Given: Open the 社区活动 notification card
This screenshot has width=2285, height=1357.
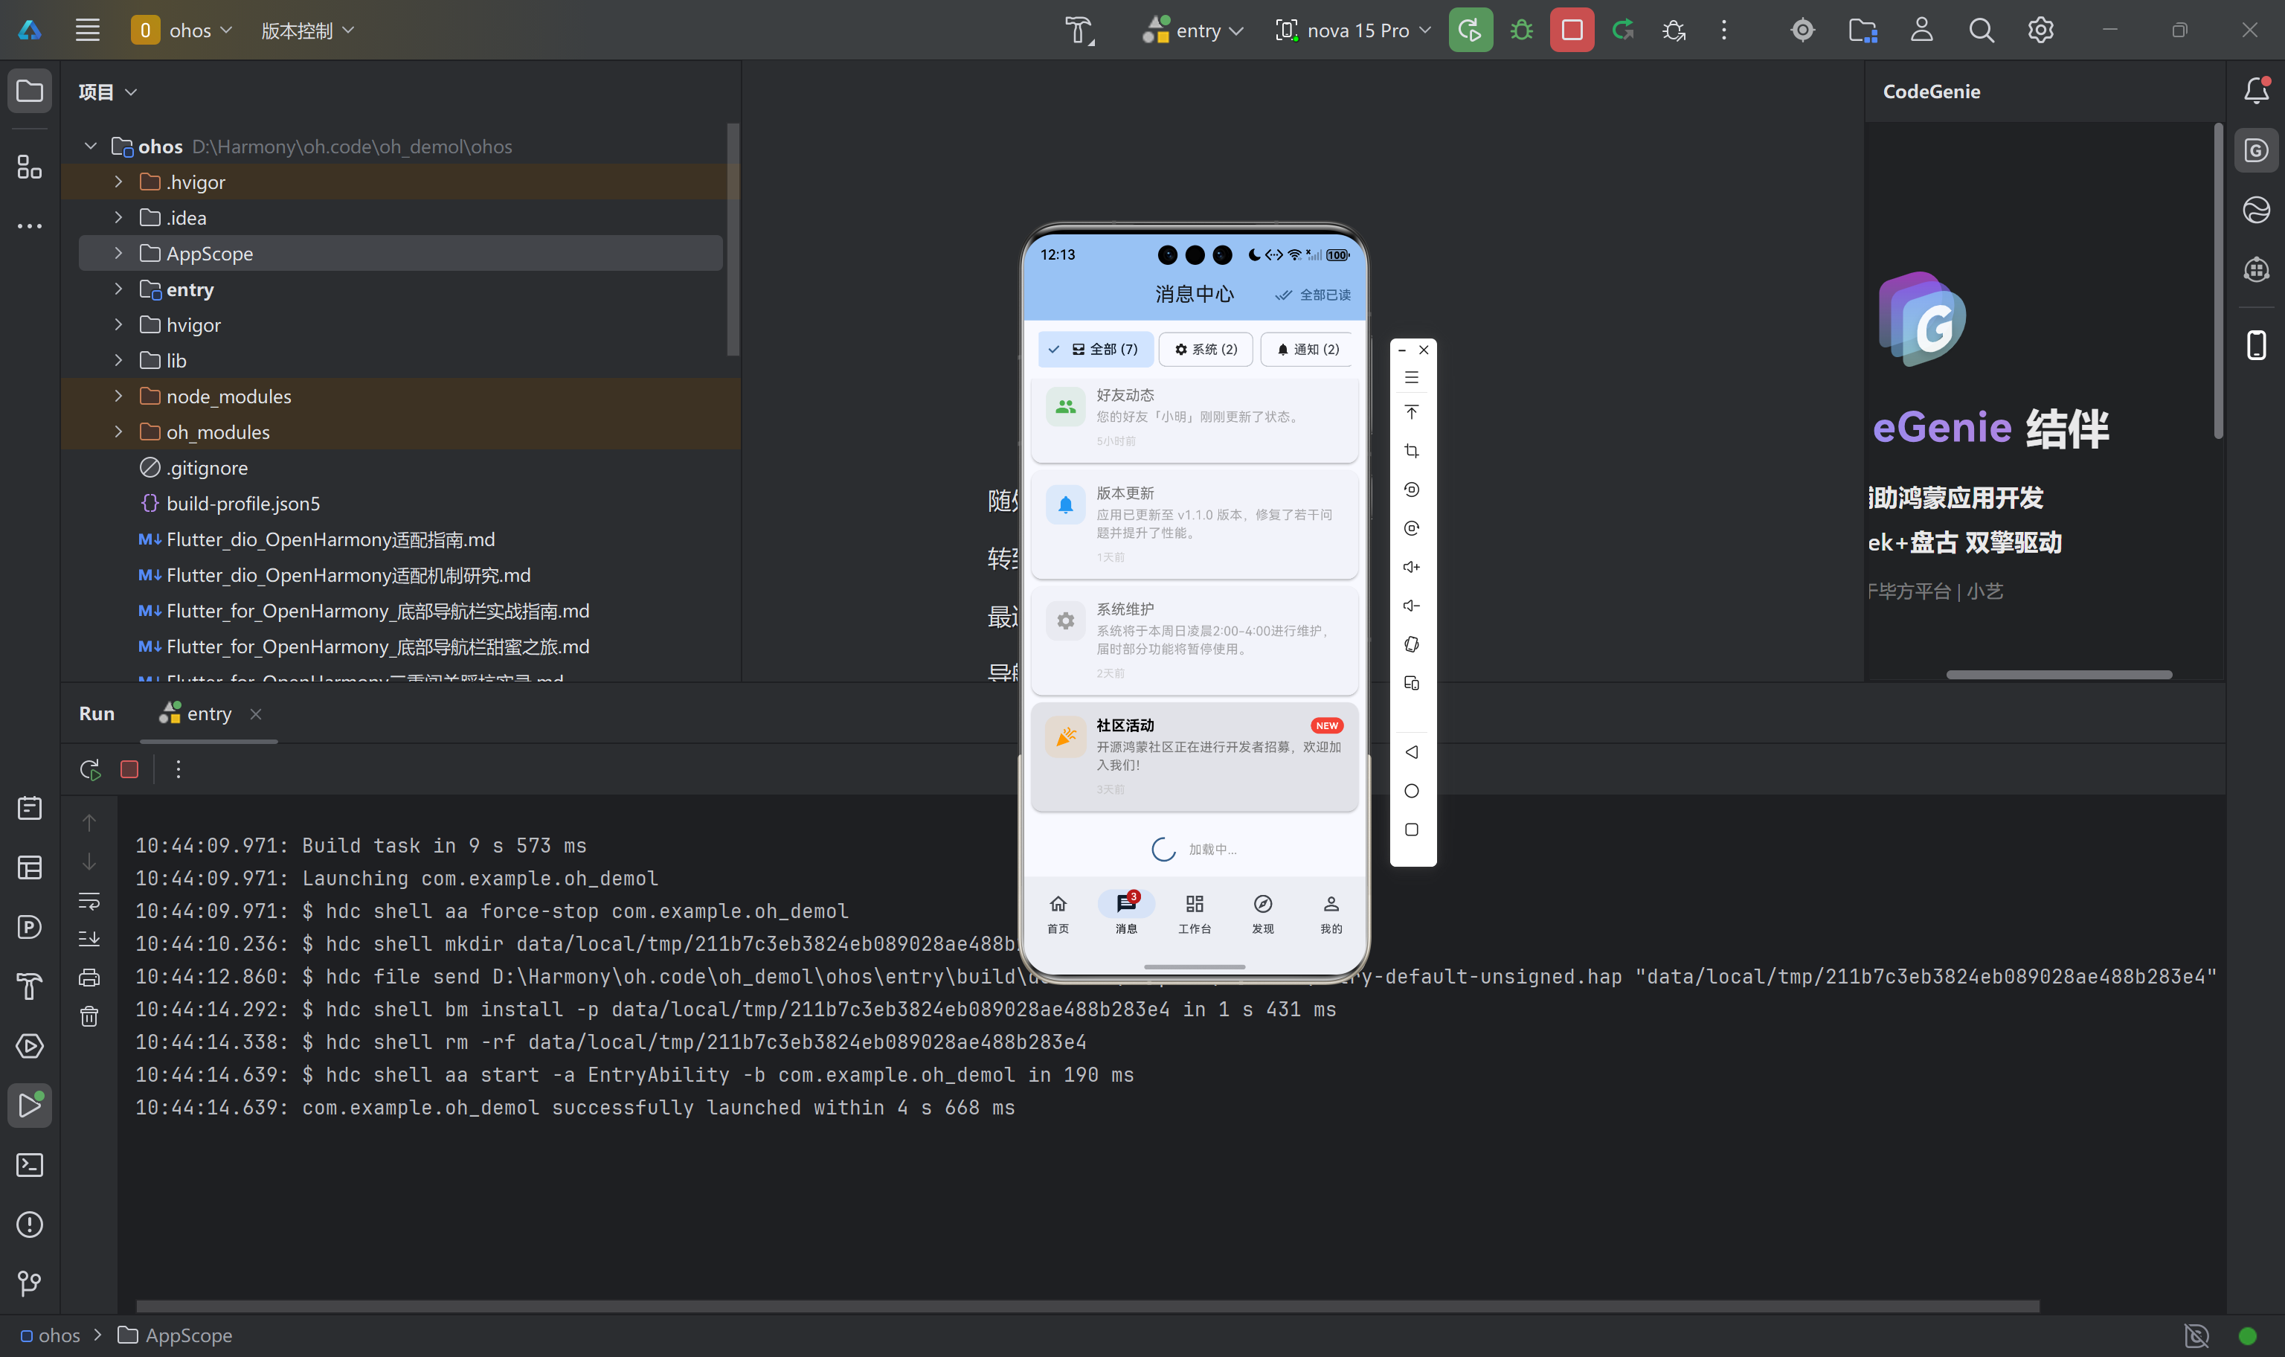Looking at the screenshot, I should (1194, 755).
